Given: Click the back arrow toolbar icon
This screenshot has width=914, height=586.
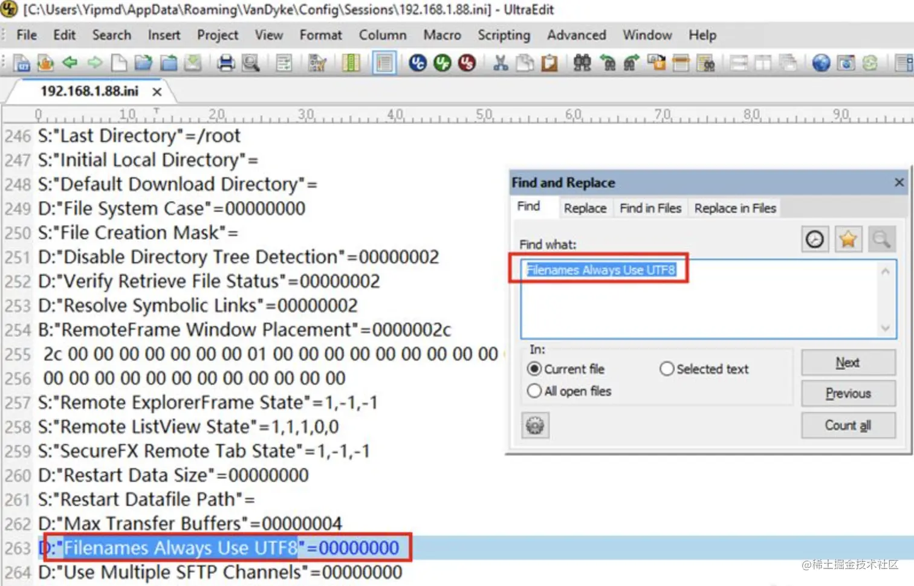Looking at the screenshot, I should point(70,62).
